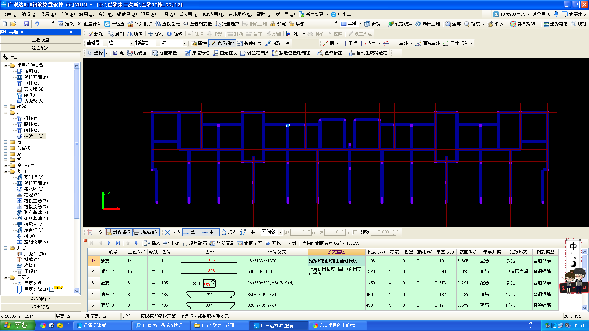This screenshot has width=589, height=331.
Task: Toggle 顶点 vertex snap
Action: [229, 232]
